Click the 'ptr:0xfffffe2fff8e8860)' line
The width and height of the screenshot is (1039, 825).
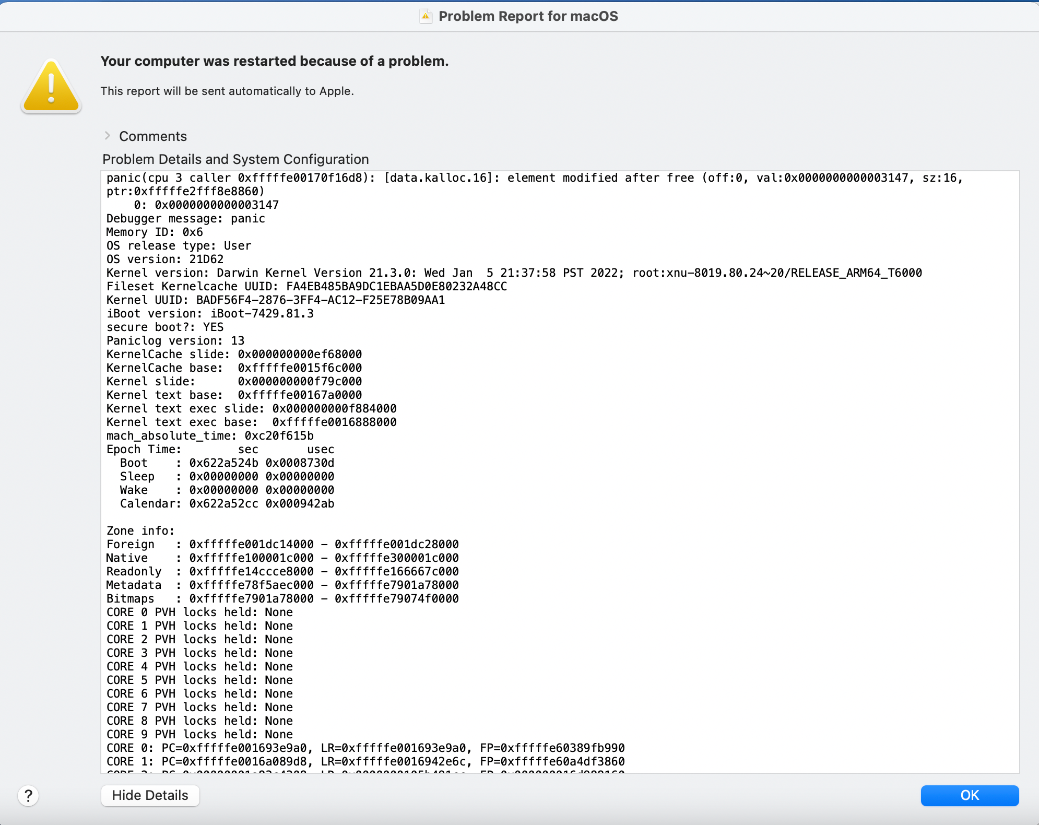[x=185, y=192]
